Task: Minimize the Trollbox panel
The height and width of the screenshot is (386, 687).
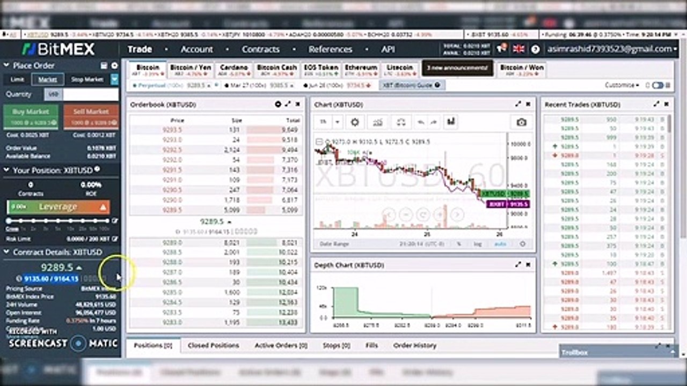Action: coord(673,352)
